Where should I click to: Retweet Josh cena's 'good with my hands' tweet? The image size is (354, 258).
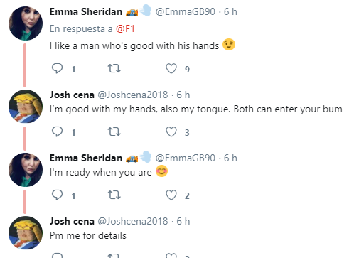tap(114, 132)
